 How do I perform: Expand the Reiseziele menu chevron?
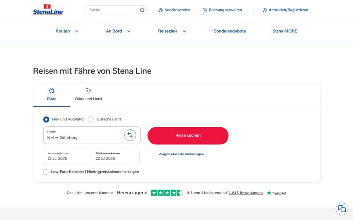(184, 31)
